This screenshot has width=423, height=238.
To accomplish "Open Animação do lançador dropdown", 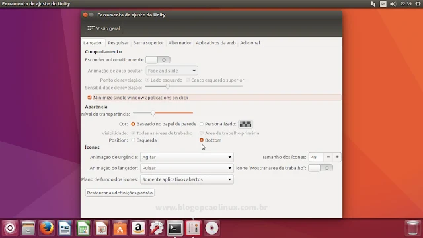I will [187, 168].
